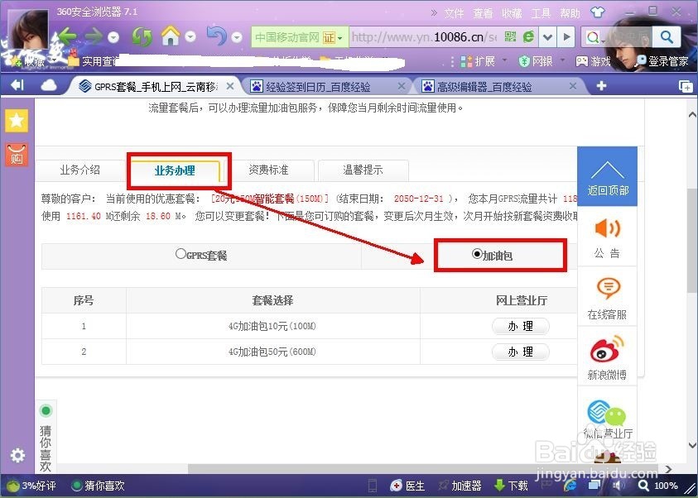
Task: Expand the 网银 dropdown arrow
Action: pos(561,60)
